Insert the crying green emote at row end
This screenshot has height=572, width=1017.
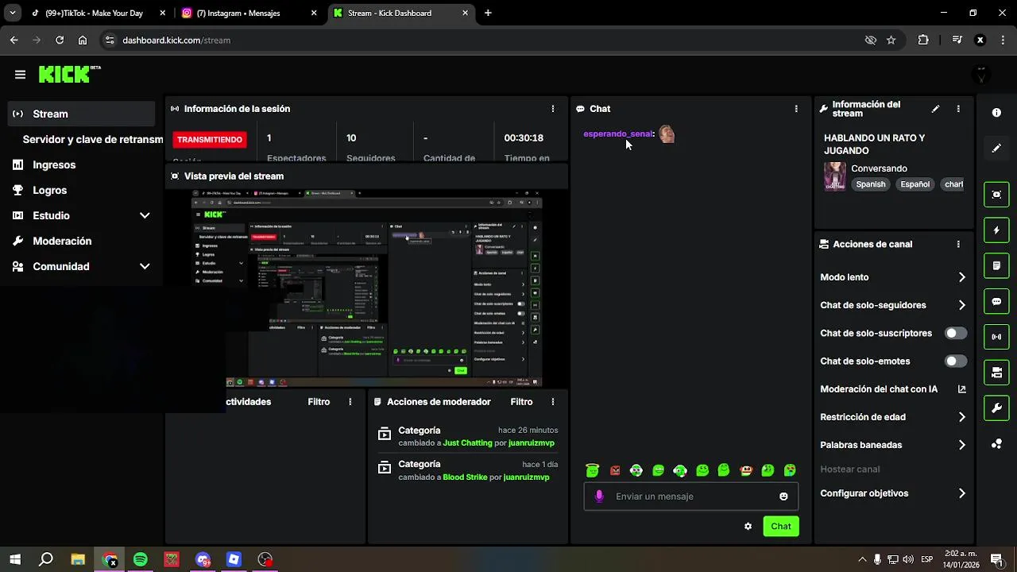coord(790,470)
